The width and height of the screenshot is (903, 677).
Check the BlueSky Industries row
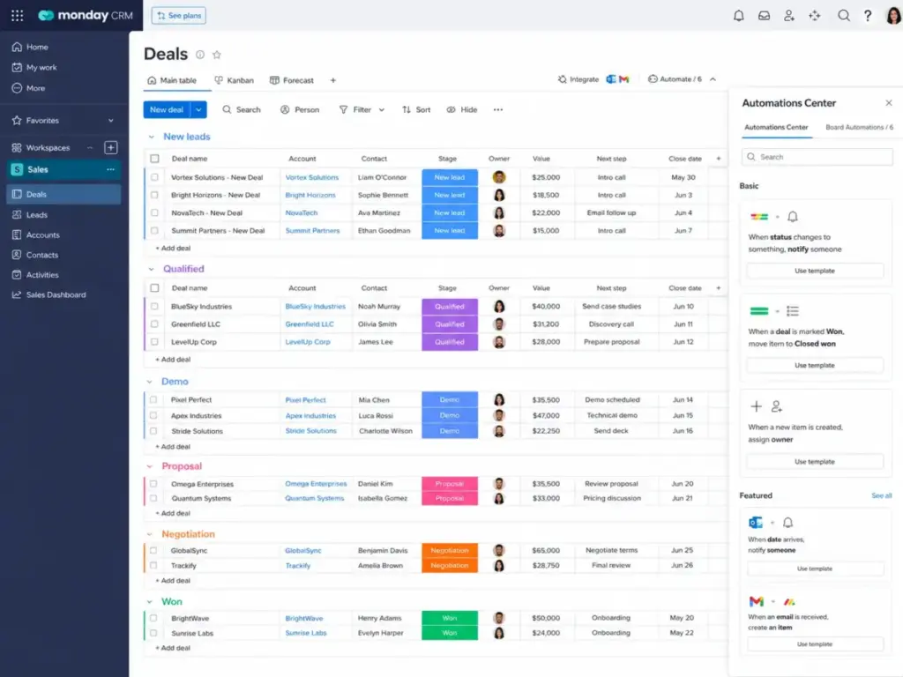154,306
